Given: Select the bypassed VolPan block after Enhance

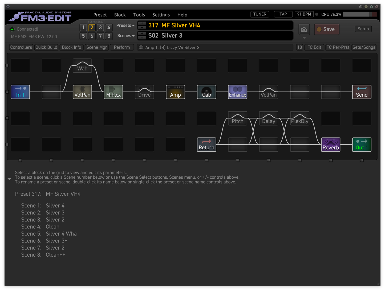Looking at the screenshot, I should pos(269,92).
